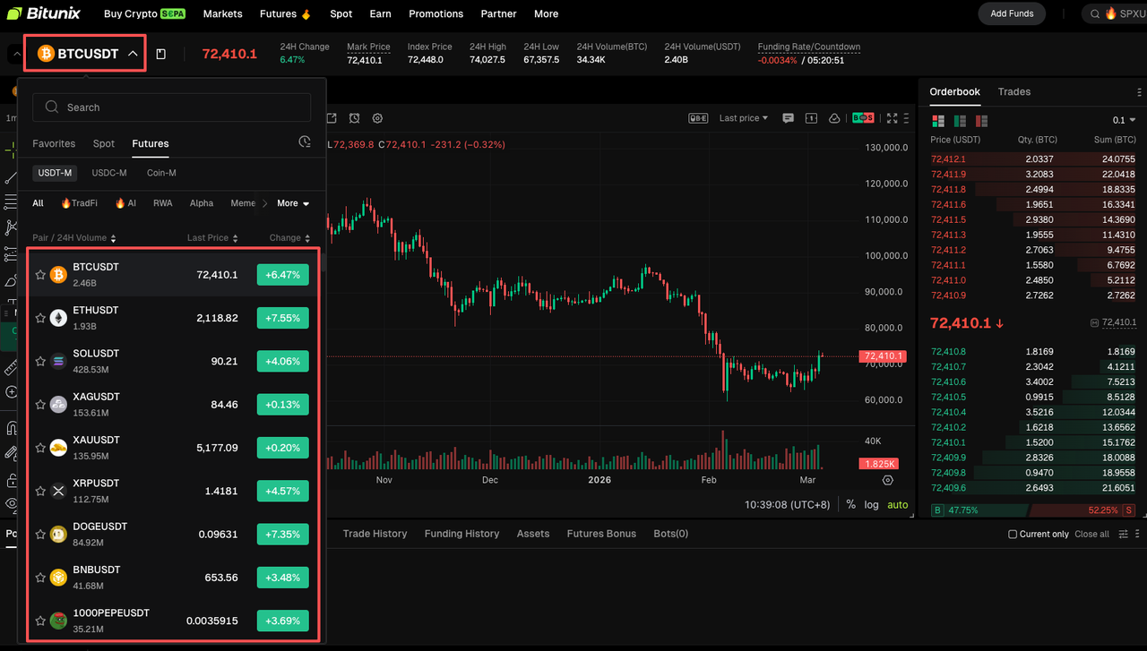
Task: Open the Funding History tab
Action: tap(461, 534)
